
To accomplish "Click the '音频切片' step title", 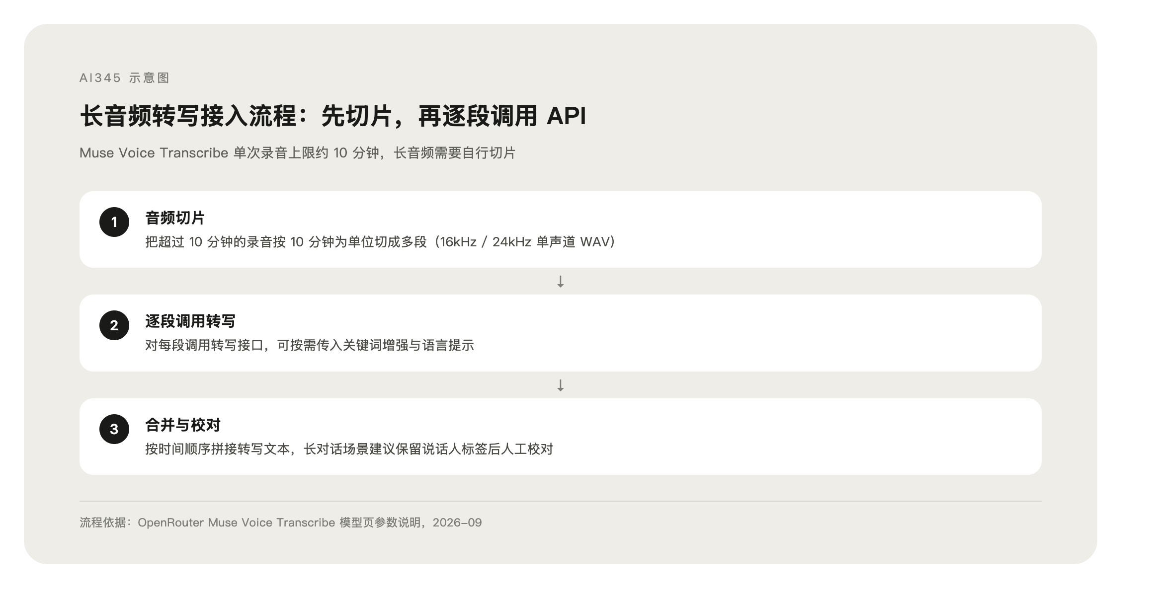I will pos(175,218).
